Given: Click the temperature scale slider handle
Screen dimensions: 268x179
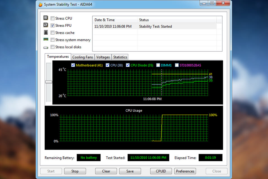Looking at the screenshot, I should (49, 82).
